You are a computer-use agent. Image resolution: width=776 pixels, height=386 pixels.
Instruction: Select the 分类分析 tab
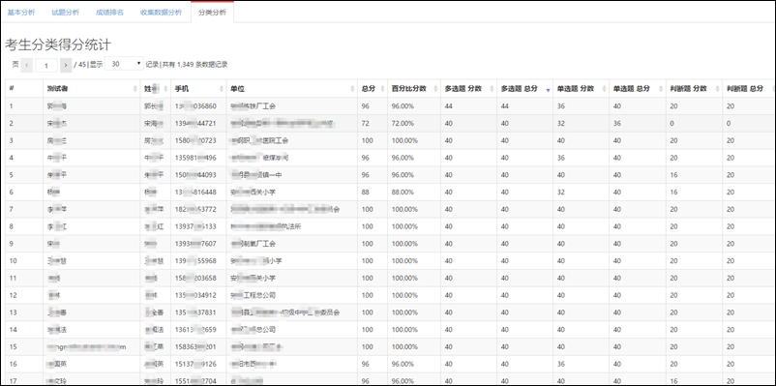tap(212, 13)
